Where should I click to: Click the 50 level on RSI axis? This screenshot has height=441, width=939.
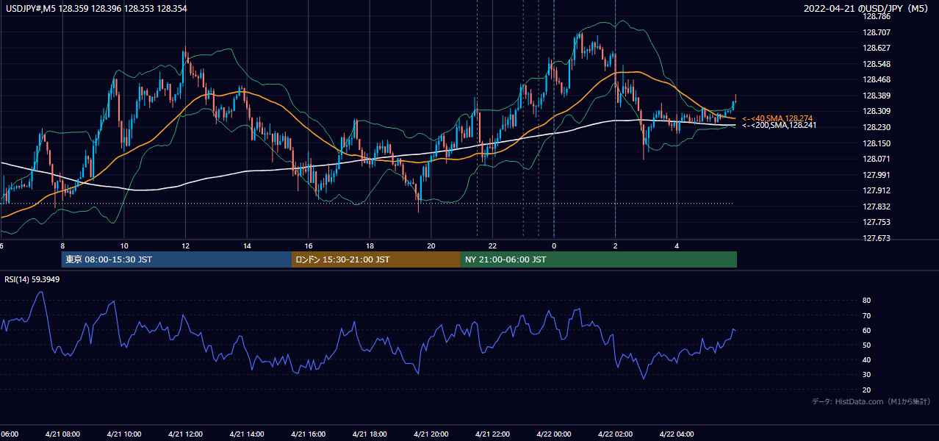[x=866, y=345]
